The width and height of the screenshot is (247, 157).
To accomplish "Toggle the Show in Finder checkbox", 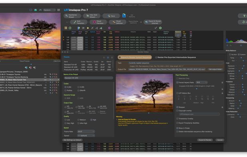I will tap(177, 128).
